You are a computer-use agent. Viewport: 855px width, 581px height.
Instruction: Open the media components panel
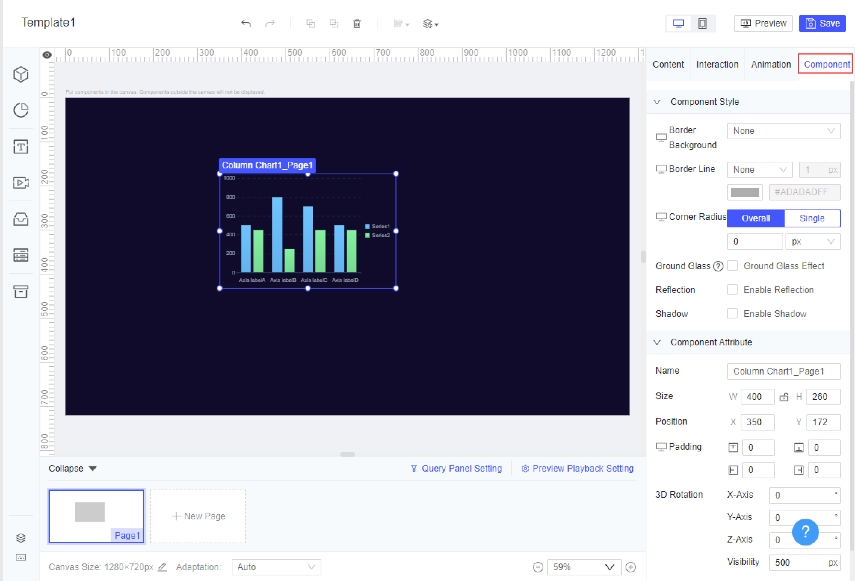tap(21, 183)
